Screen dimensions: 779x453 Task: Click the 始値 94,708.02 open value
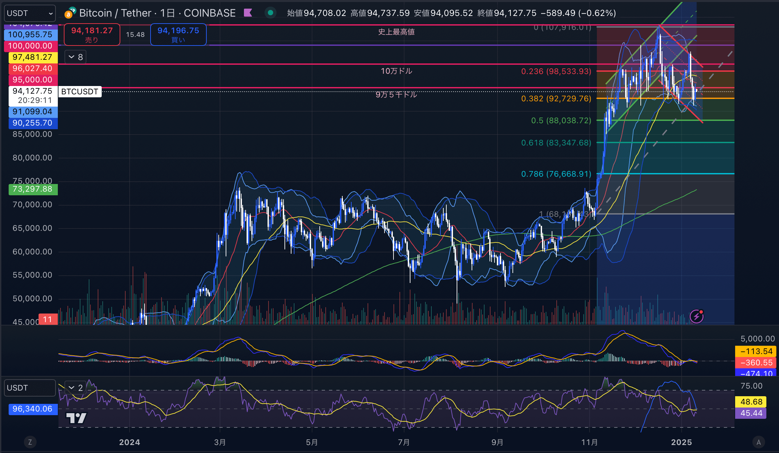pos(316,13)
